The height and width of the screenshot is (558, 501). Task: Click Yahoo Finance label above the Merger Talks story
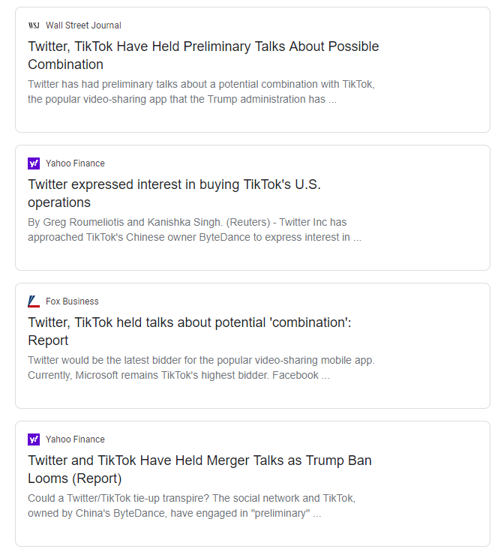[x=75, y=439]
